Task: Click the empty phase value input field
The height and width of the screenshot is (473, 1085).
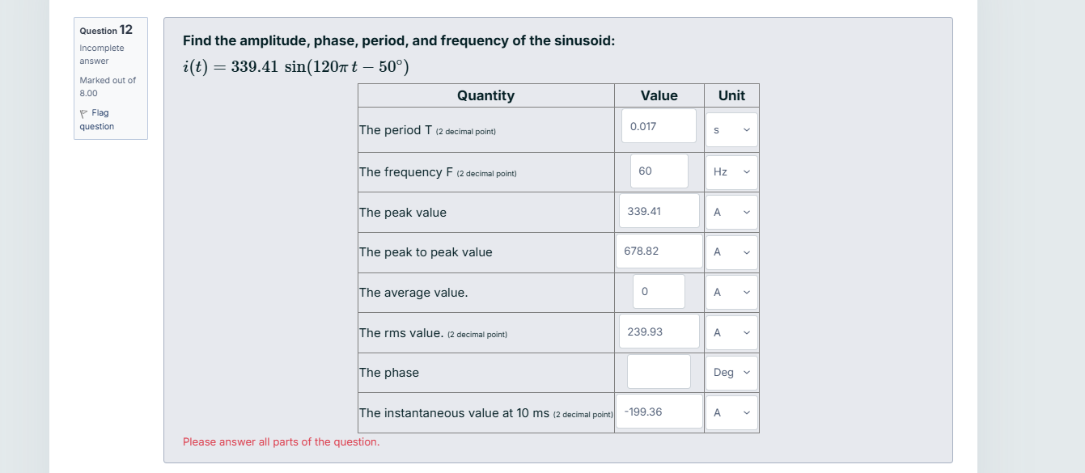Action: pyautogui.click(x=658, y=370)
